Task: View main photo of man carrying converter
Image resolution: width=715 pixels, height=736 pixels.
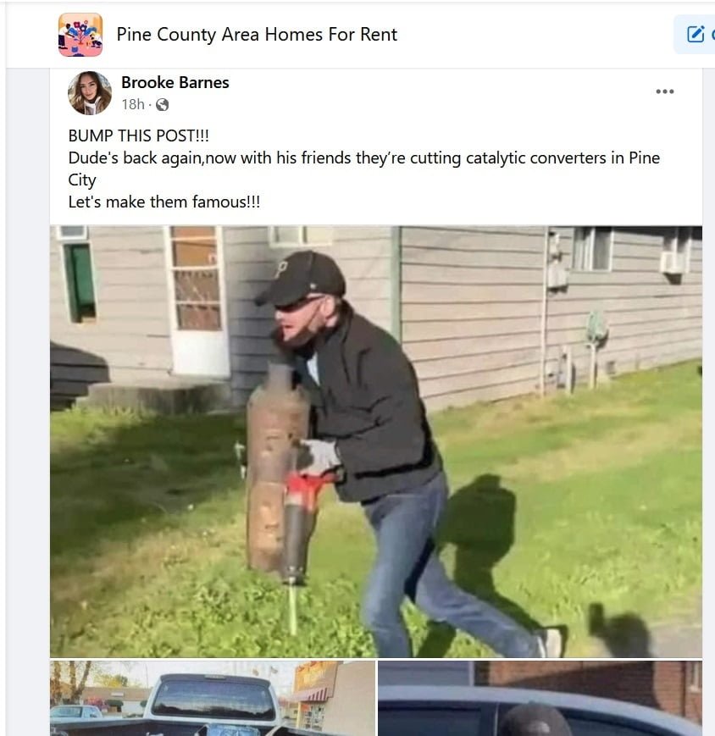Action: 376,442
